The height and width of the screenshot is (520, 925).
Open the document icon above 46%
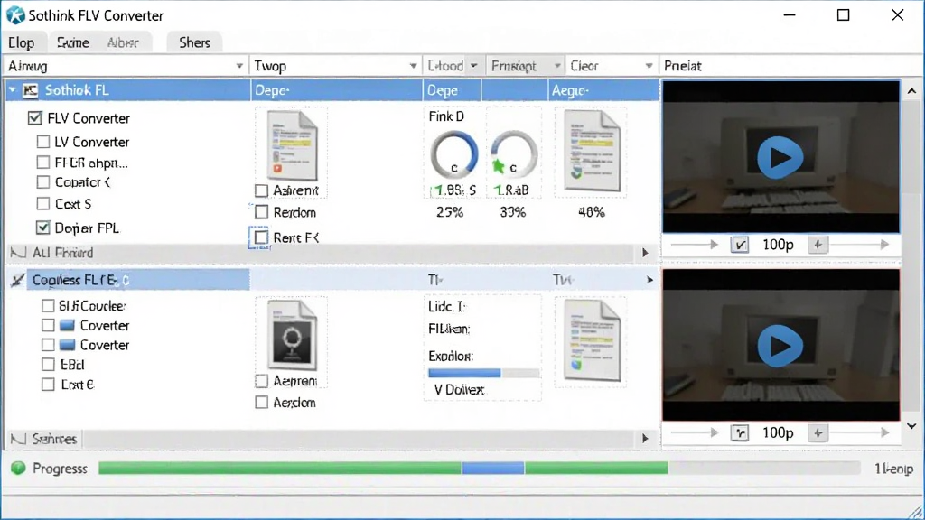coord(593,151)
